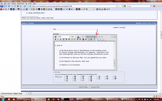Select the 'Forex Factory - Reply to Topic' tab

coord(14,94)
